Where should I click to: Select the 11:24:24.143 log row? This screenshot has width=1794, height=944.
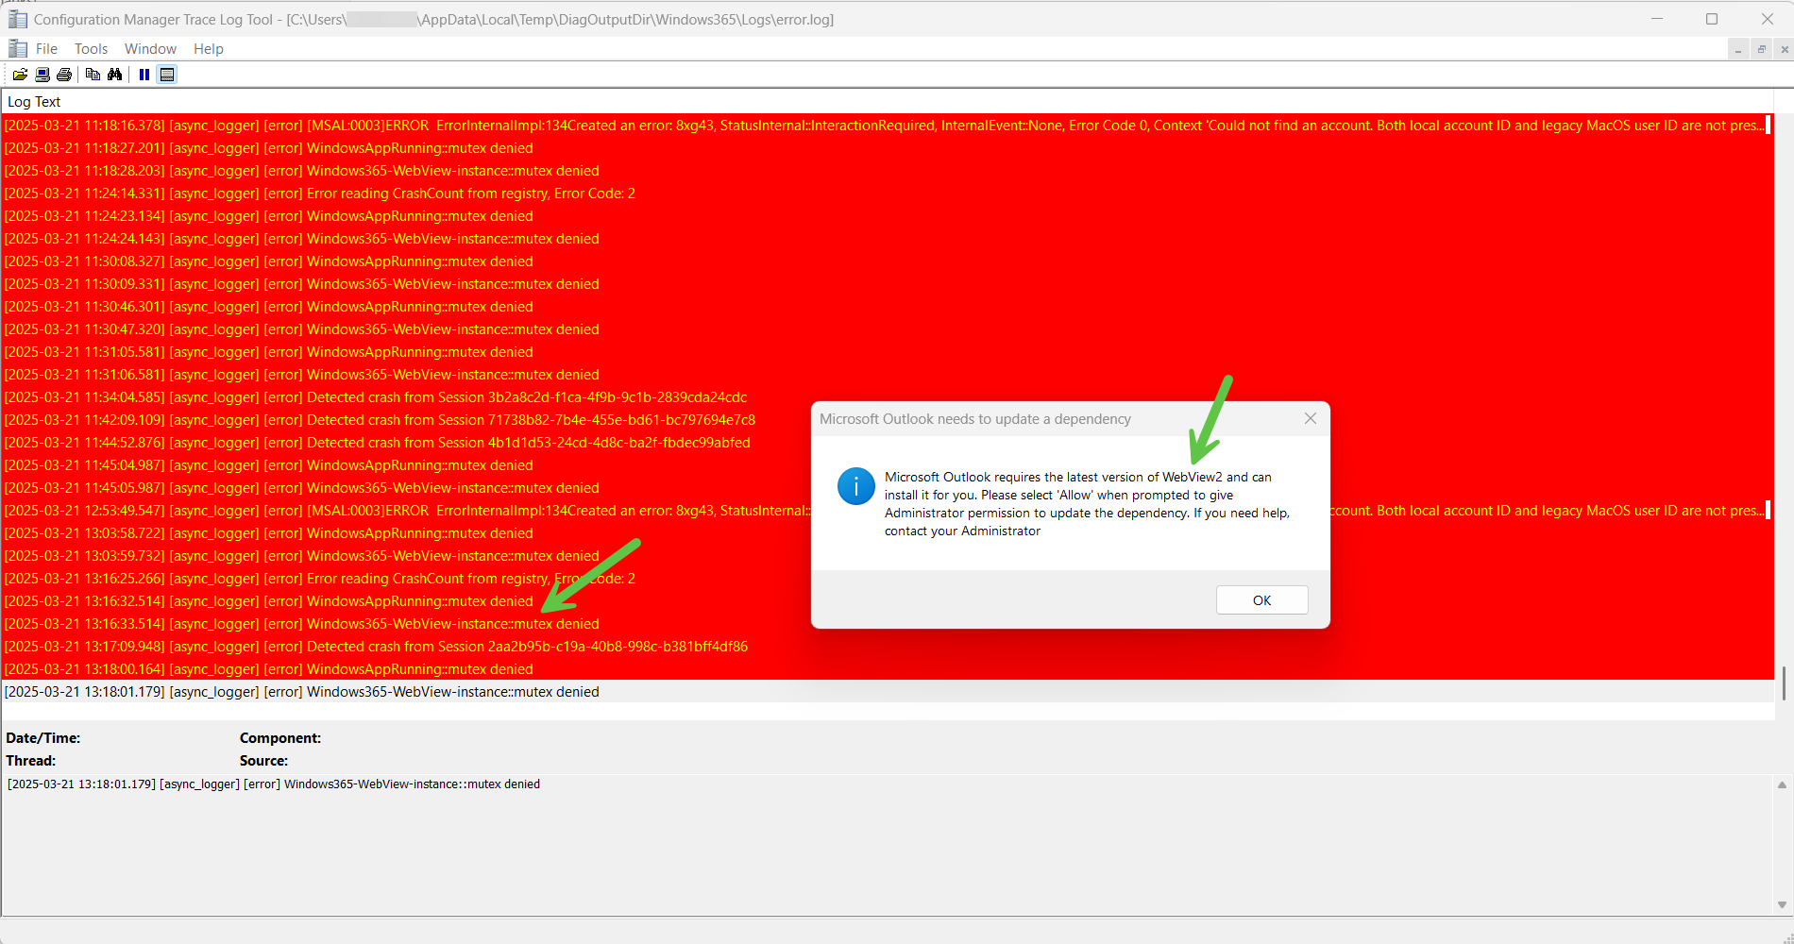click(888, 239)
